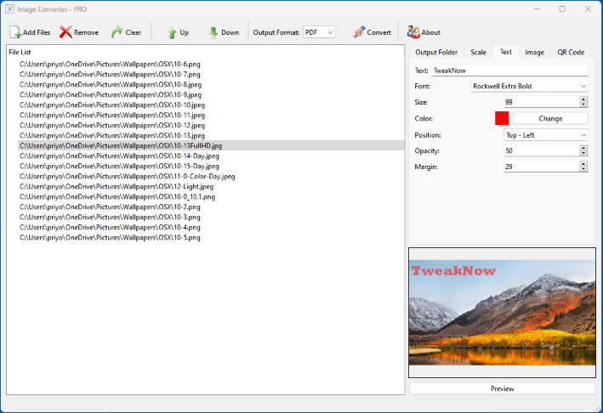603x413 pixels.
Task: Select file 10-15-Day.jpeg in list
Action: coord(119,166)
